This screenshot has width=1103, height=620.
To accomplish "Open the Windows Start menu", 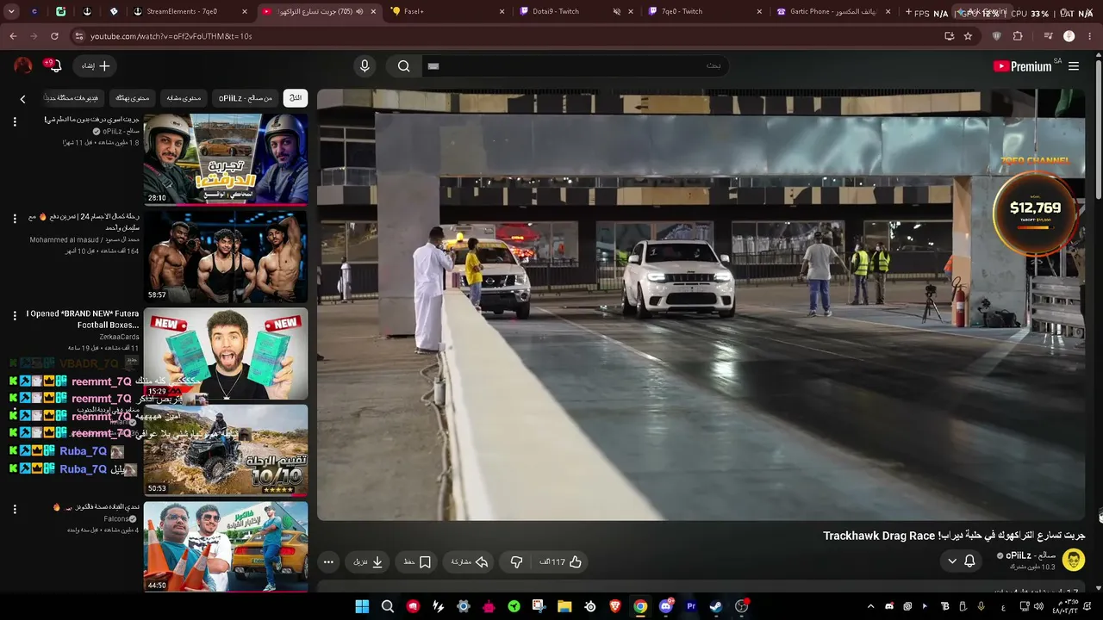I will pos(362,606).
